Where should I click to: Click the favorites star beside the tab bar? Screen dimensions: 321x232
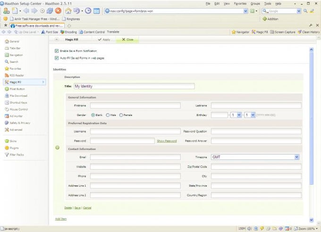[6, 25]
